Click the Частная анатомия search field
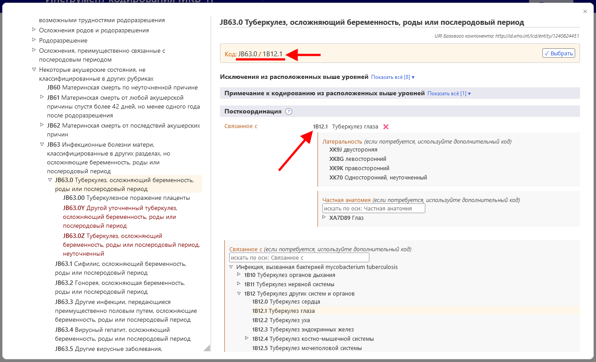Viewport: 596px width, 362px height. 374,208
